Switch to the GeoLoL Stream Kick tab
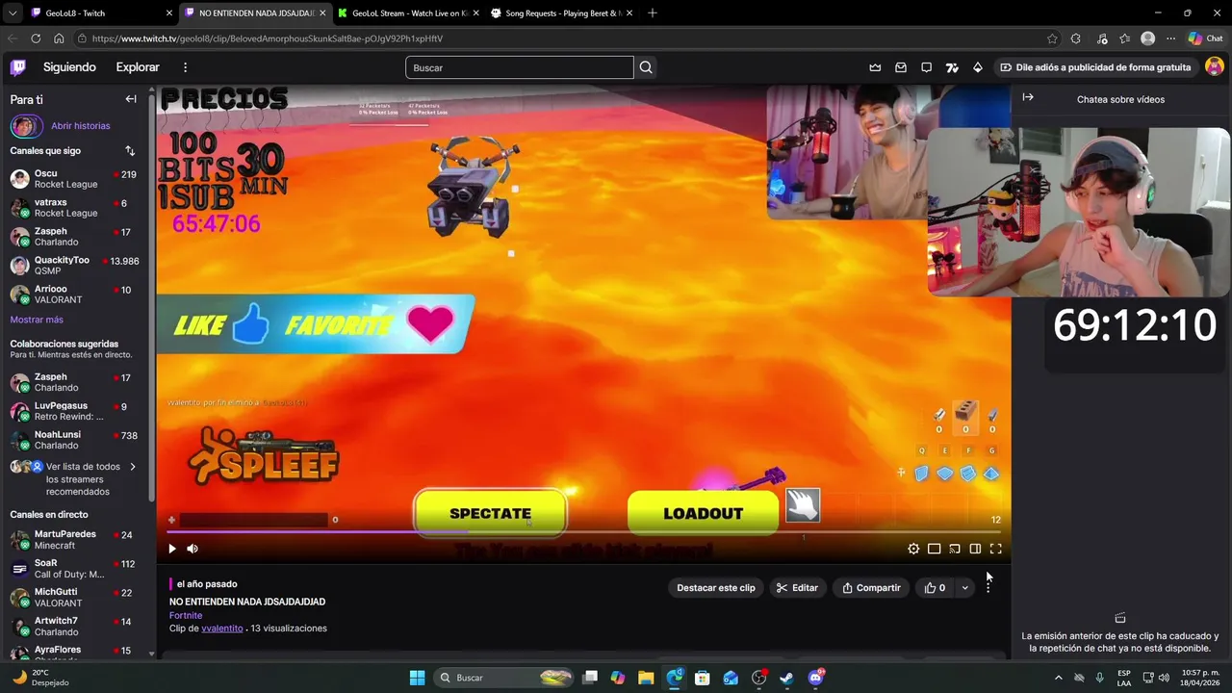 (x=407, y=13)
